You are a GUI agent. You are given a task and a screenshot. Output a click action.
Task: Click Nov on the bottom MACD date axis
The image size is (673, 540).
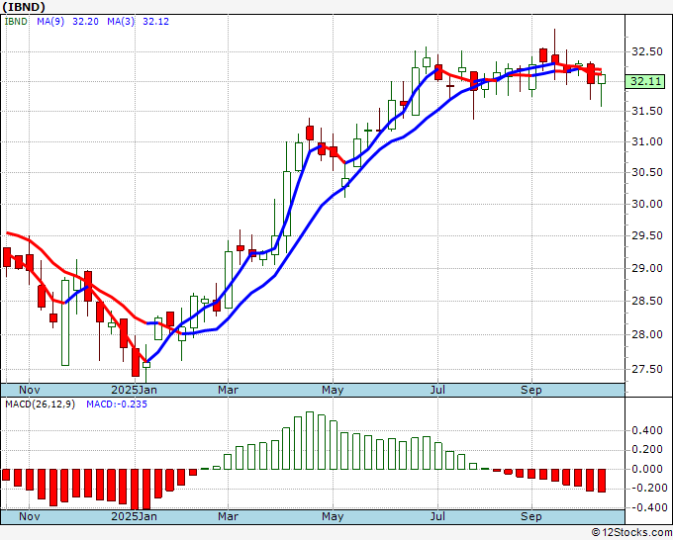[29, 516]
